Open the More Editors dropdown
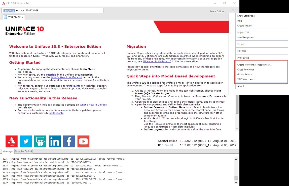 (217, 11)
